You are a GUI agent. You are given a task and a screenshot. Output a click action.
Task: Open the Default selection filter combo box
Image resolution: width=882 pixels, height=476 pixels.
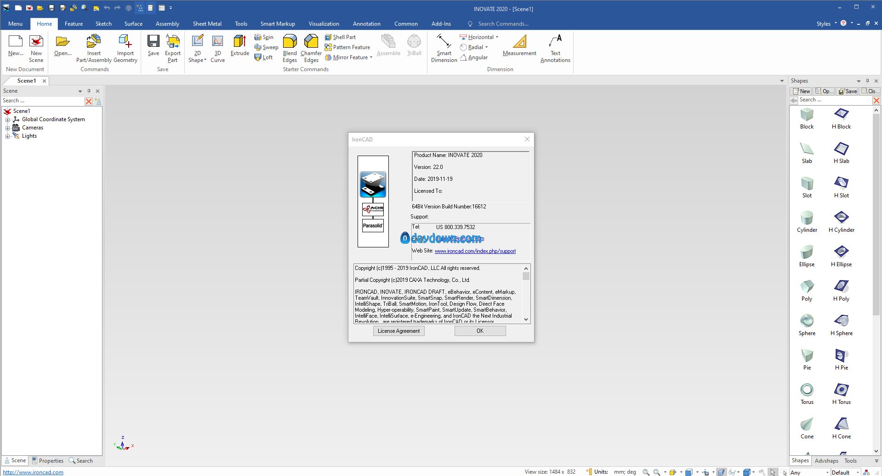pos(845,472)
